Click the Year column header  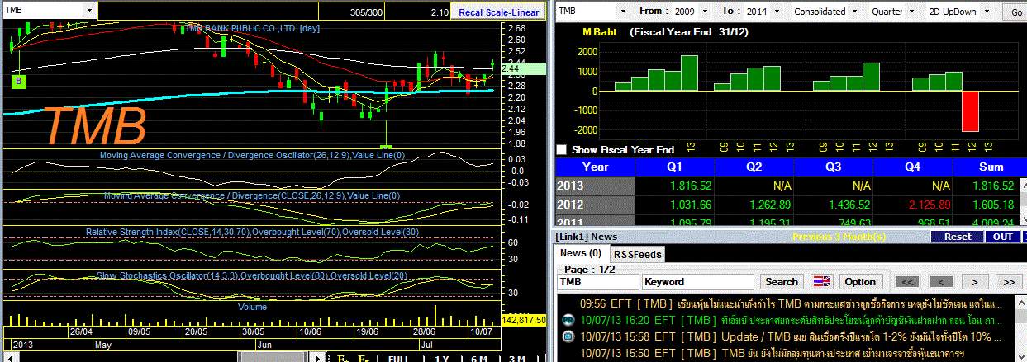pos(595,166)
